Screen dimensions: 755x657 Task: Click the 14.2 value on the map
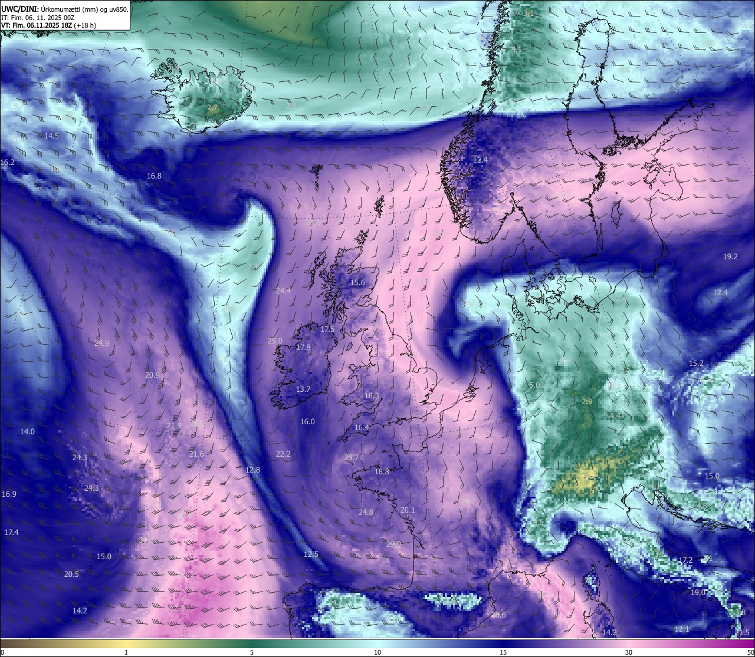click(x=80, y=610)
